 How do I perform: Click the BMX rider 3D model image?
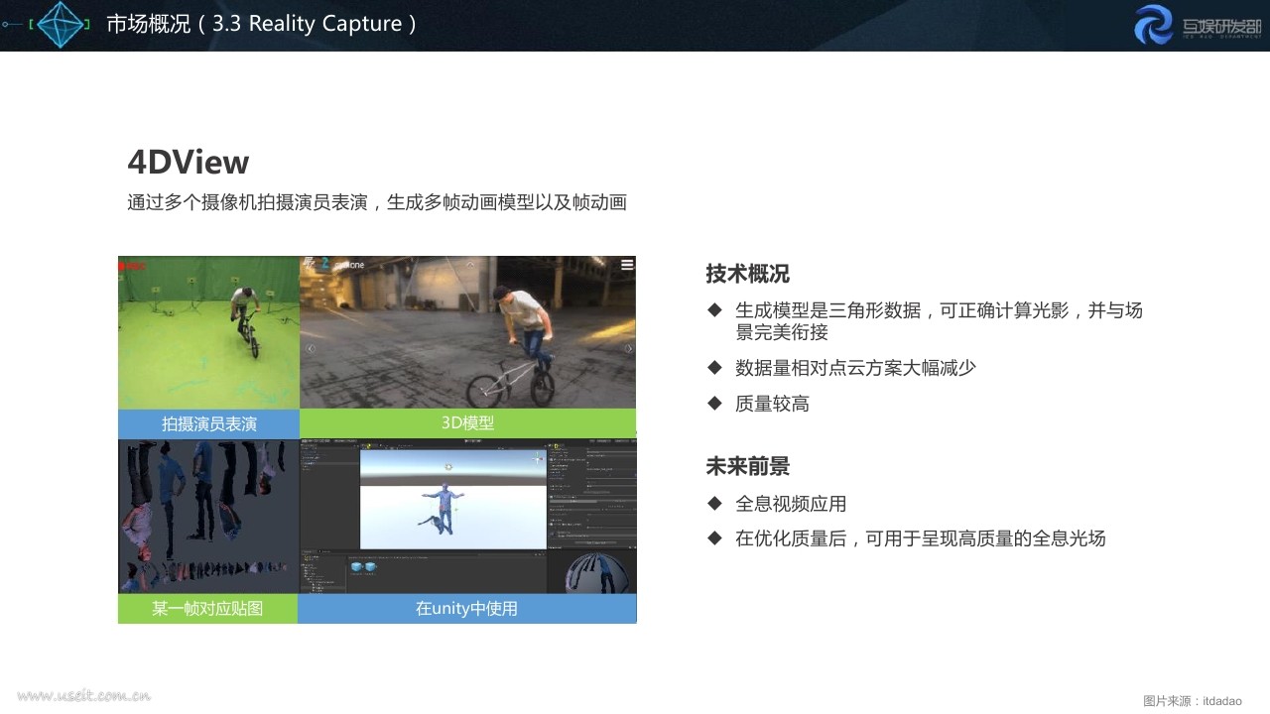tap(467, 333)
